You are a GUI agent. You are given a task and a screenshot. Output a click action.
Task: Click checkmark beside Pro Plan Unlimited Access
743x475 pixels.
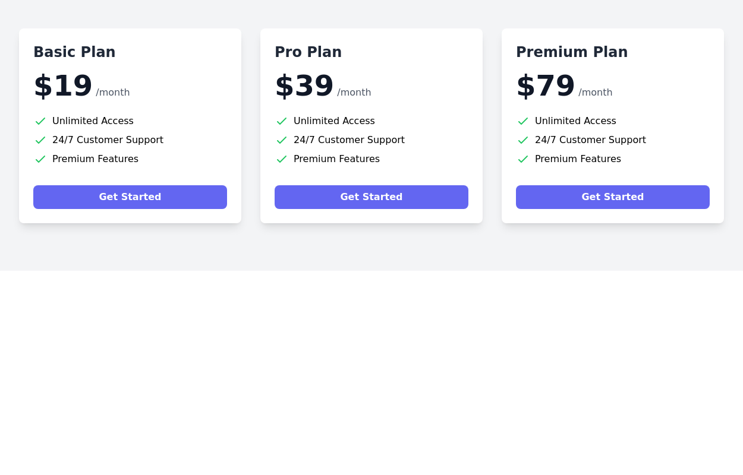[x=282, y=121]
